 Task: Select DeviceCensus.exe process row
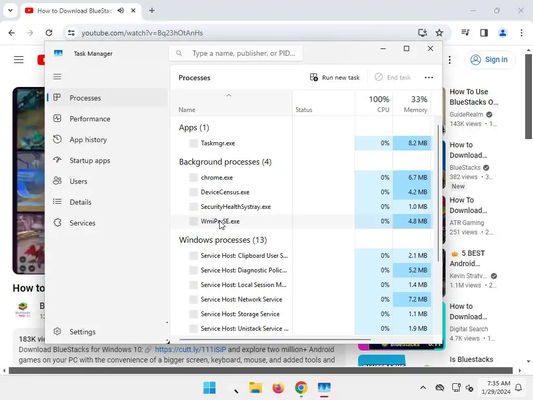pos(302,192)
